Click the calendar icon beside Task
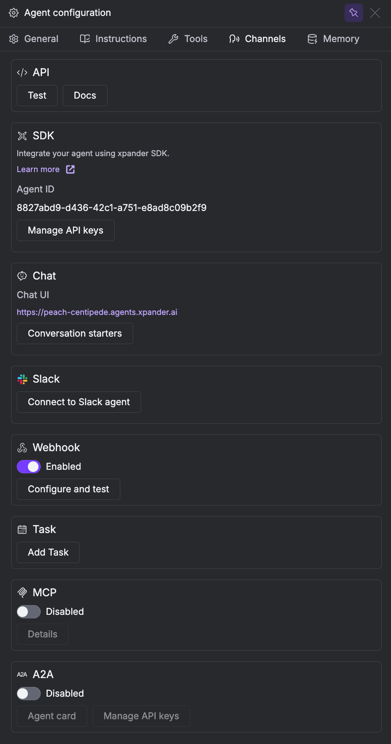The height and width of the screenshot is (744, 391). coord(22,529)
